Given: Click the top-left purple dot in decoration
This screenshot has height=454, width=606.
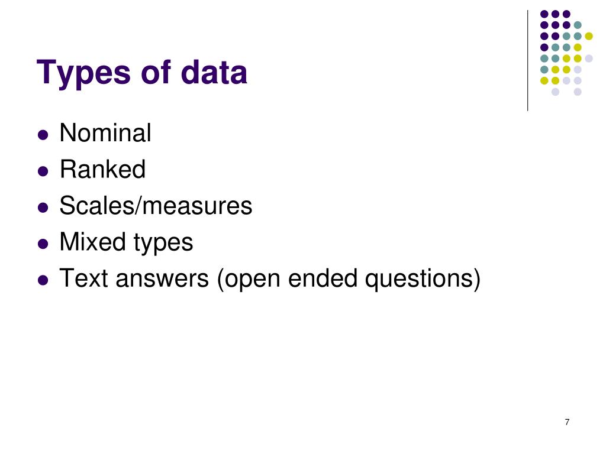Looking at the screenshot, I should [544, 14].
